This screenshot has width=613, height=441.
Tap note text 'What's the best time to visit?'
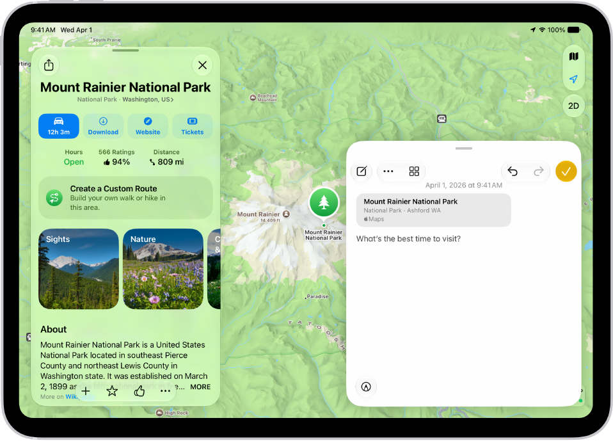[408, 239]
